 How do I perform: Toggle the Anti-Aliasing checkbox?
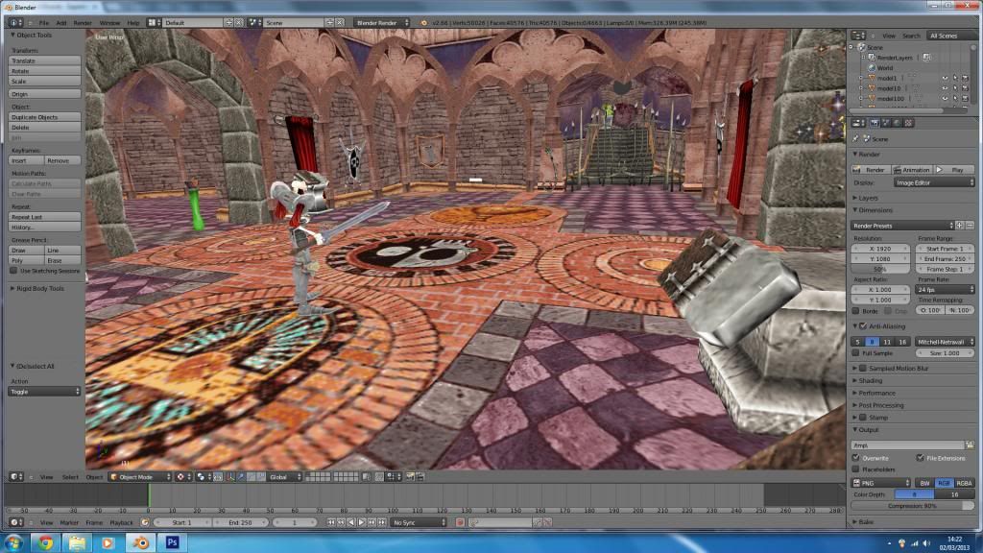863,326
